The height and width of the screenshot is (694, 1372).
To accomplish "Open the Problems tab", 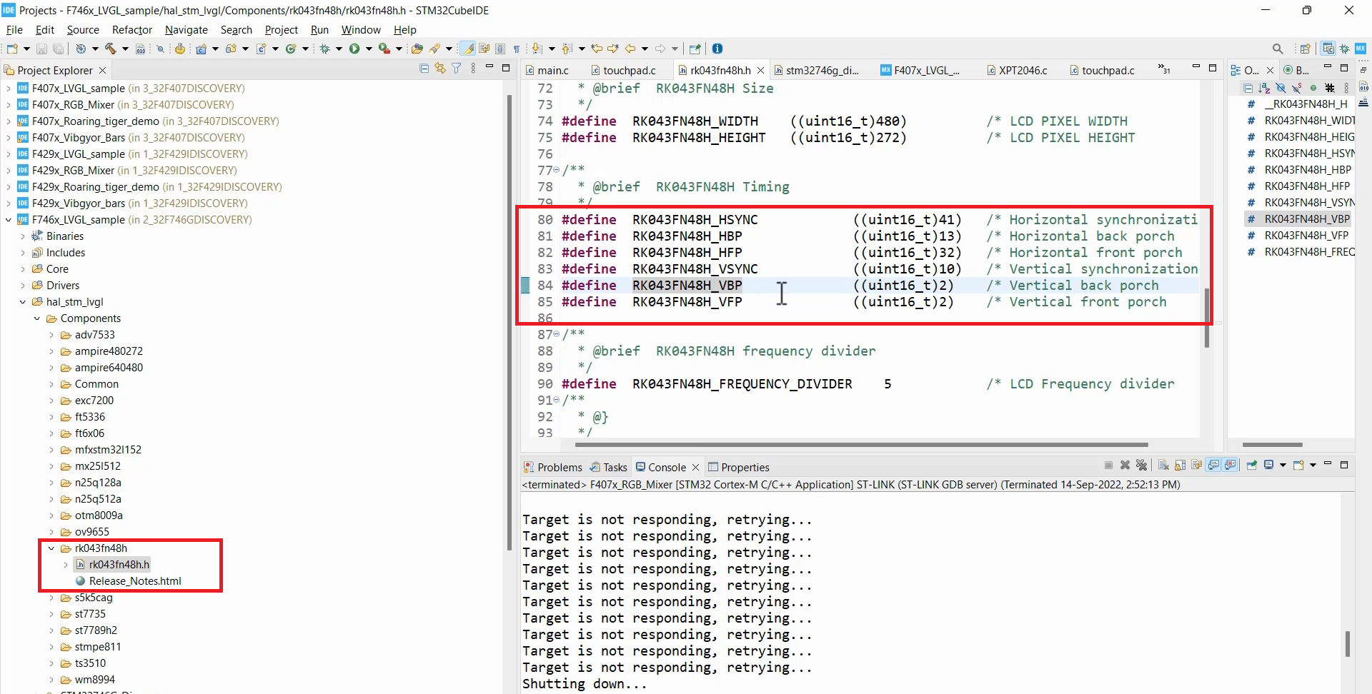I will point(553,467).
